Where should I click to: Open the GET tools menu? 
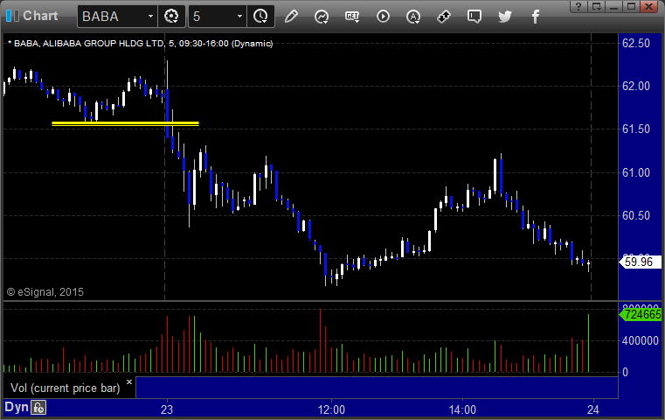(x=352, y=17)
